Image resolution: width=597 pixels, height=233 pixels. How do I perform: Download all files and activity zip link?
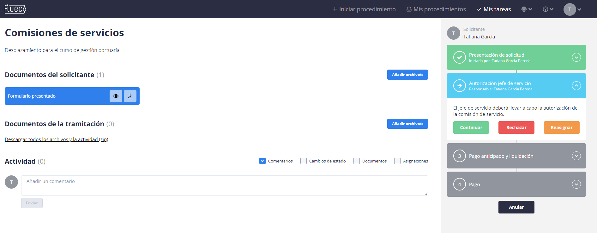tap(57, 139)
